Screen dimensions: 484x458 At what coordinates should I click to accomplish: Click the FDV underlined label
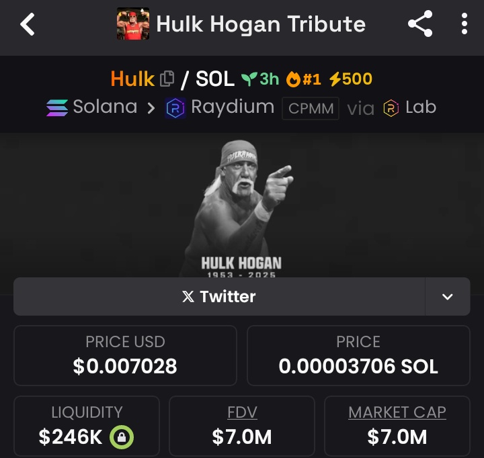pyautogui.click(x=242, y=412)
